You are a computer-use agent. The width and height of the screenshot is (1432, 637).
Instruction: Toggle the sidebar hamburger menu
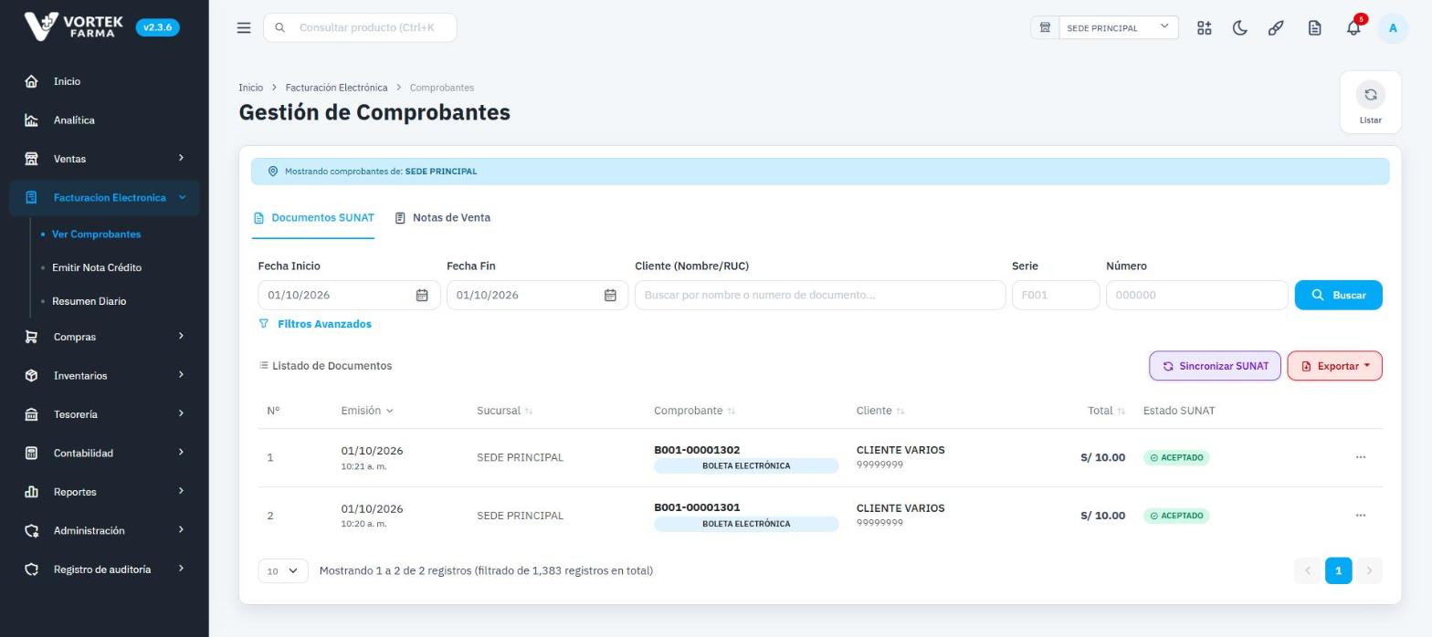[x=244, y=27]
